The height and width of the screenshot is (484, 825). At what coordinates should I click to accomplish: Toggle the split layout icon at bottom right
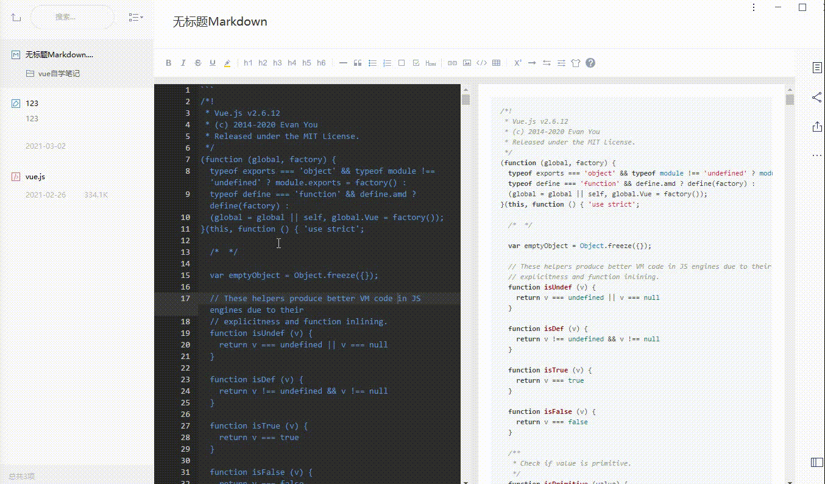click(817, 463)
